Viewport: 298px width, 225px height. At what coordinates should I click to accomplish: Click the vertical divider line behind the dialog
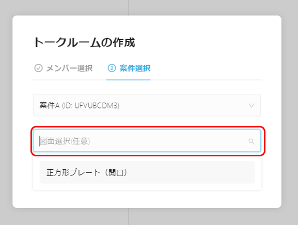pyautogui.click(x=128, y=8)
